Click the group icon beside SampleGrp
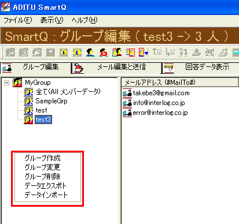The width and height of the screenshot is (239, 224). pyautogui.click(x=28, y=101)
